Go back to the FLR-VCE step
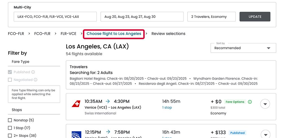 (x=69, y=34)
